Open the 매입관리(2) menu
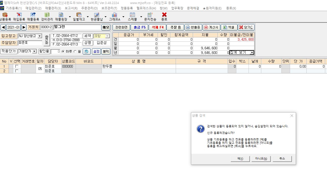 [x=33, y=8]
